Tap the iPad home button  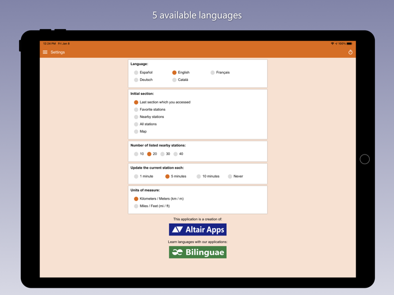point(365,159)
